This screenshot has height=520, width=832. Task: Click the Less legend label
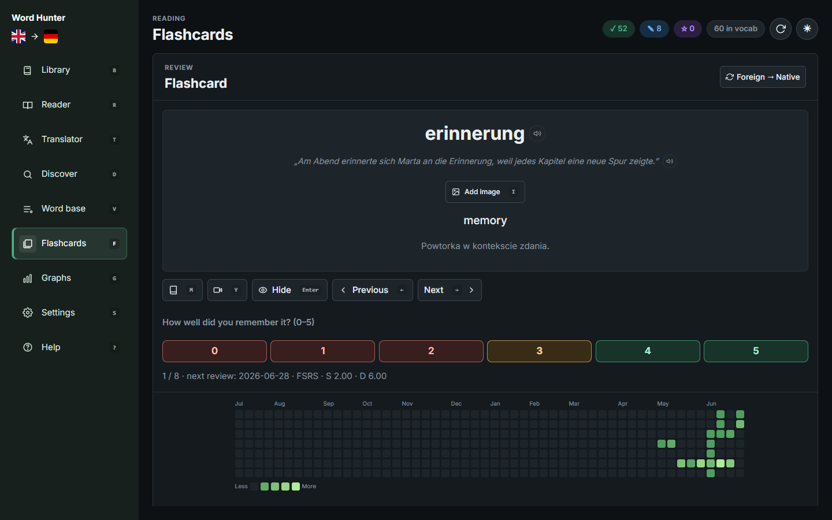(x=241, y=486)
